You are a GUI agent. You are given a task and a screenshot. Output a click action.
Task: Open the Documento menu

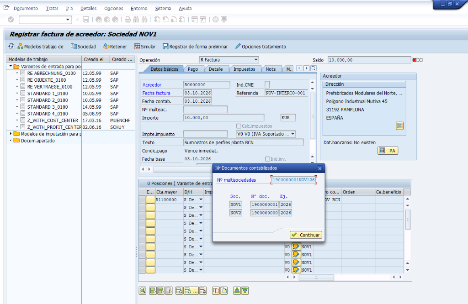coord(26,8)
